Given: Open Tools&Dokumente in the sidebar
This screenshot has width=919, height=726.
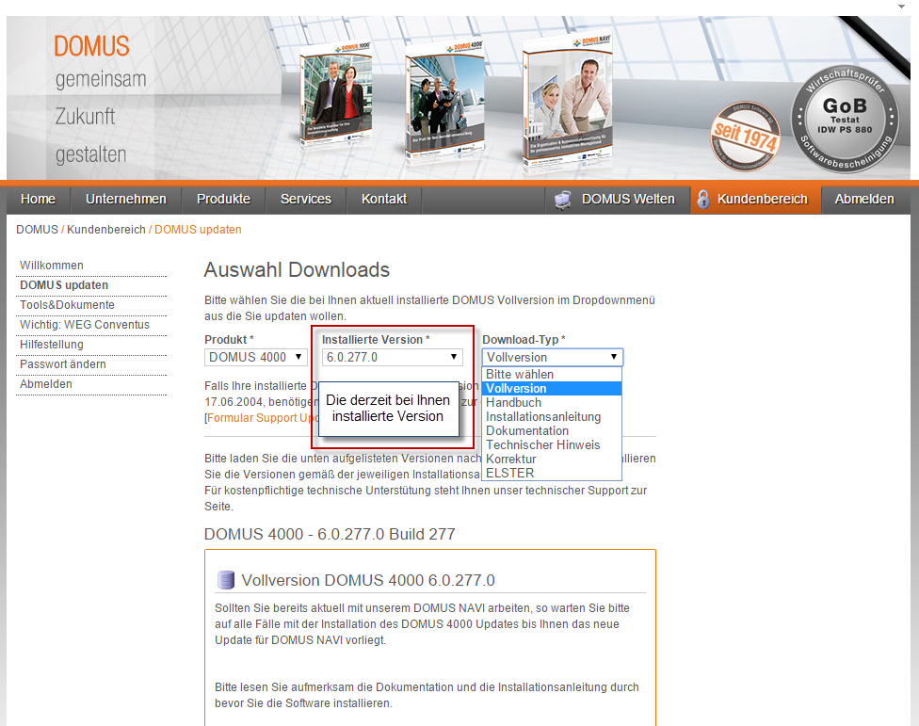Looking at the screenshot, I should click(67, 305).
